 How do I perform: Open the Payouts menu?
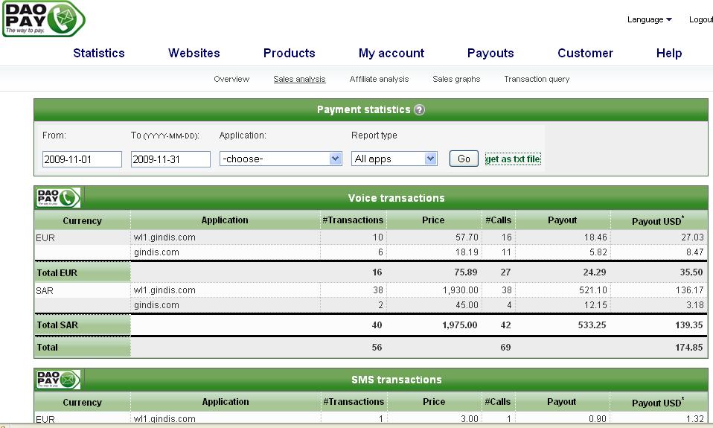[490, 53]
